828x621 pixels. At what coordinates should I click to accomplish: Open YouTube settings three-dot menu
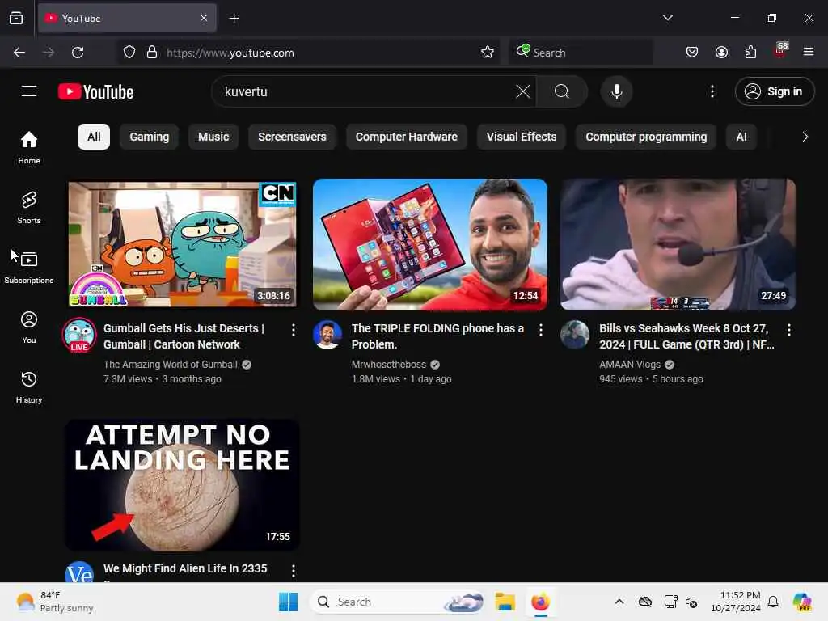[712, 91]
